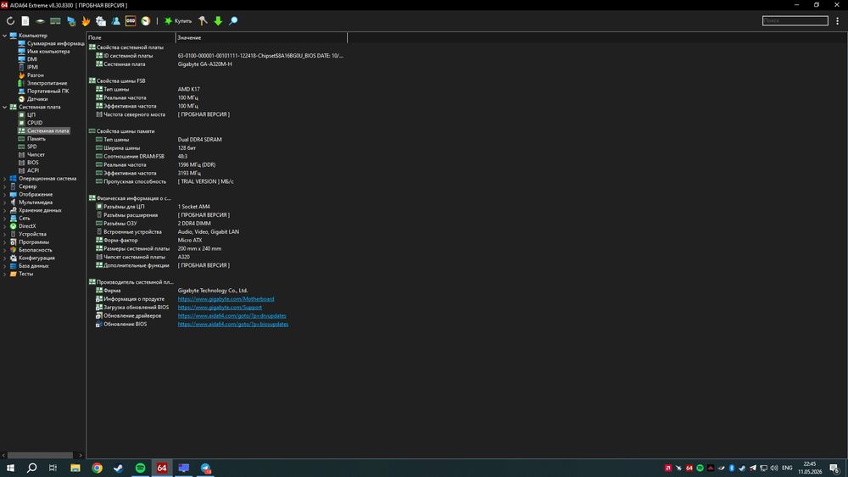Image resolution: width=848 pixels, height=477 pixels.
Task: Expand the Мультимедиа tree node
Action: pos(5,202)
